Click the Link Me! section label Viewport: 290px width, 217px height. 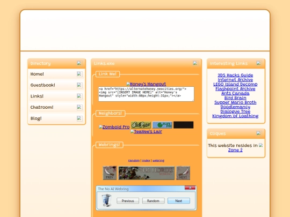click(107, 74)
